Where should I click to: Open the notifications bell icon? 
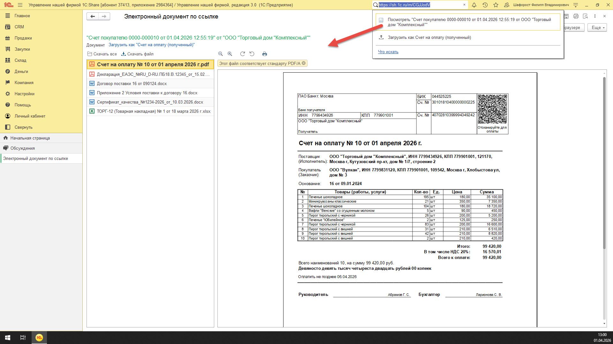[x=474, y=5]
